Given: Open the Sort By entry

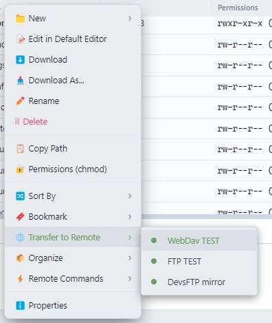Looking at the screenshot, I should tap(73, 196).
